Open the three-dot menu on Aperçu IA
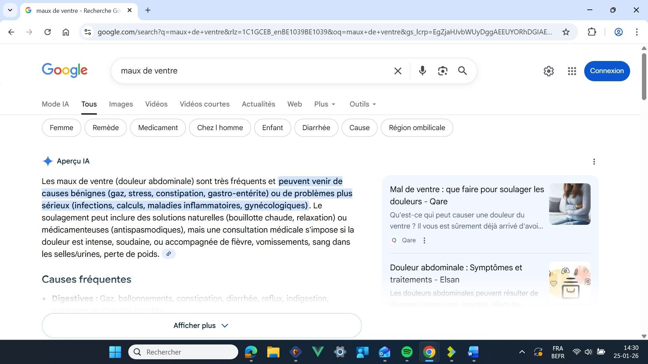 click(594, 161)
